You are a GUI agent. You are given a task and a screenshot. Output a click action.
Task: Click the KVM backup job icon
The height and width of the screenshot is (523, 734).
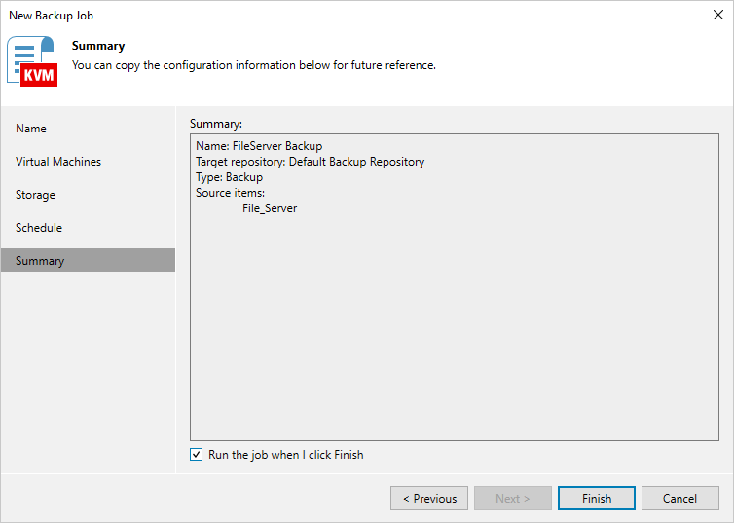[33, 61]
